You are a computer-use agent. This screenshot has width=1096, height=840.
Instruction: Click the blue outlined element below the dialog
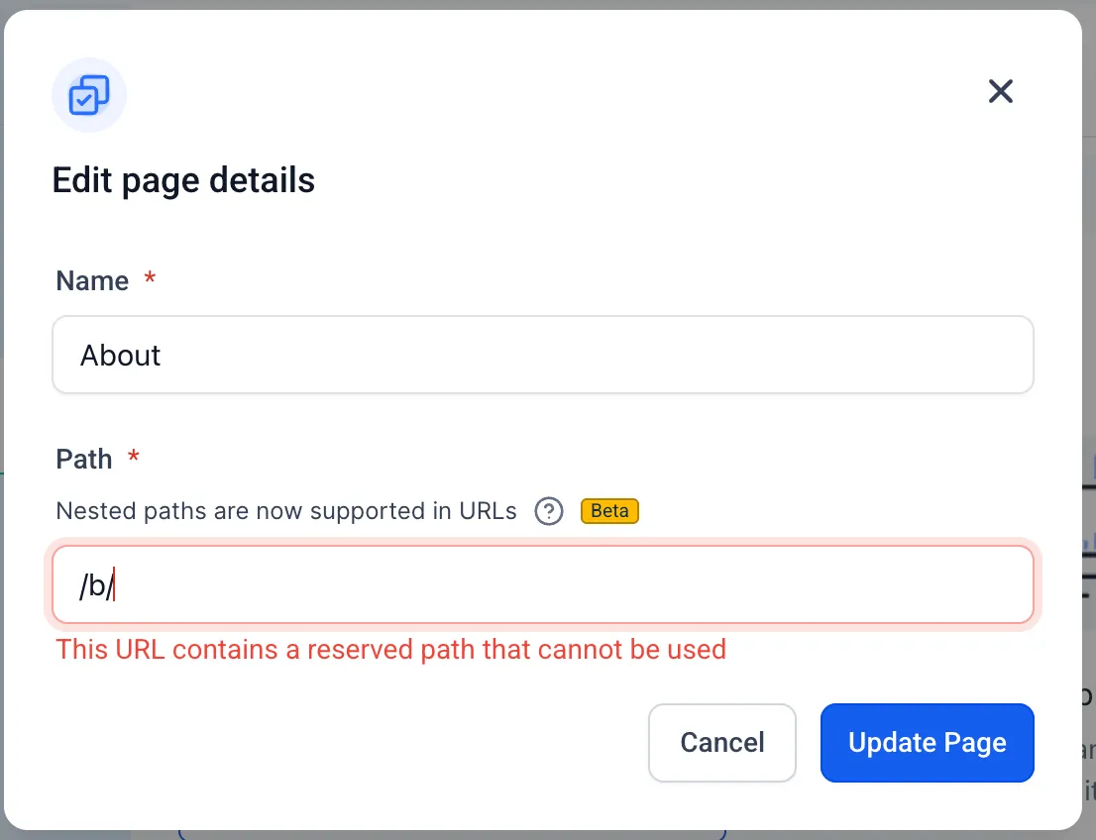452,834
